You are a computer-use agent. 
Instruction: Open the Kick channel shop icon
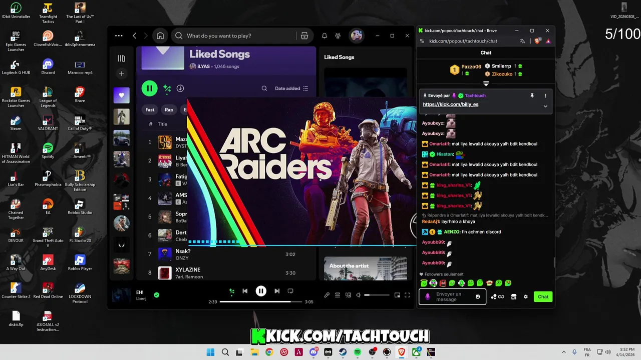tap(513, 296)
